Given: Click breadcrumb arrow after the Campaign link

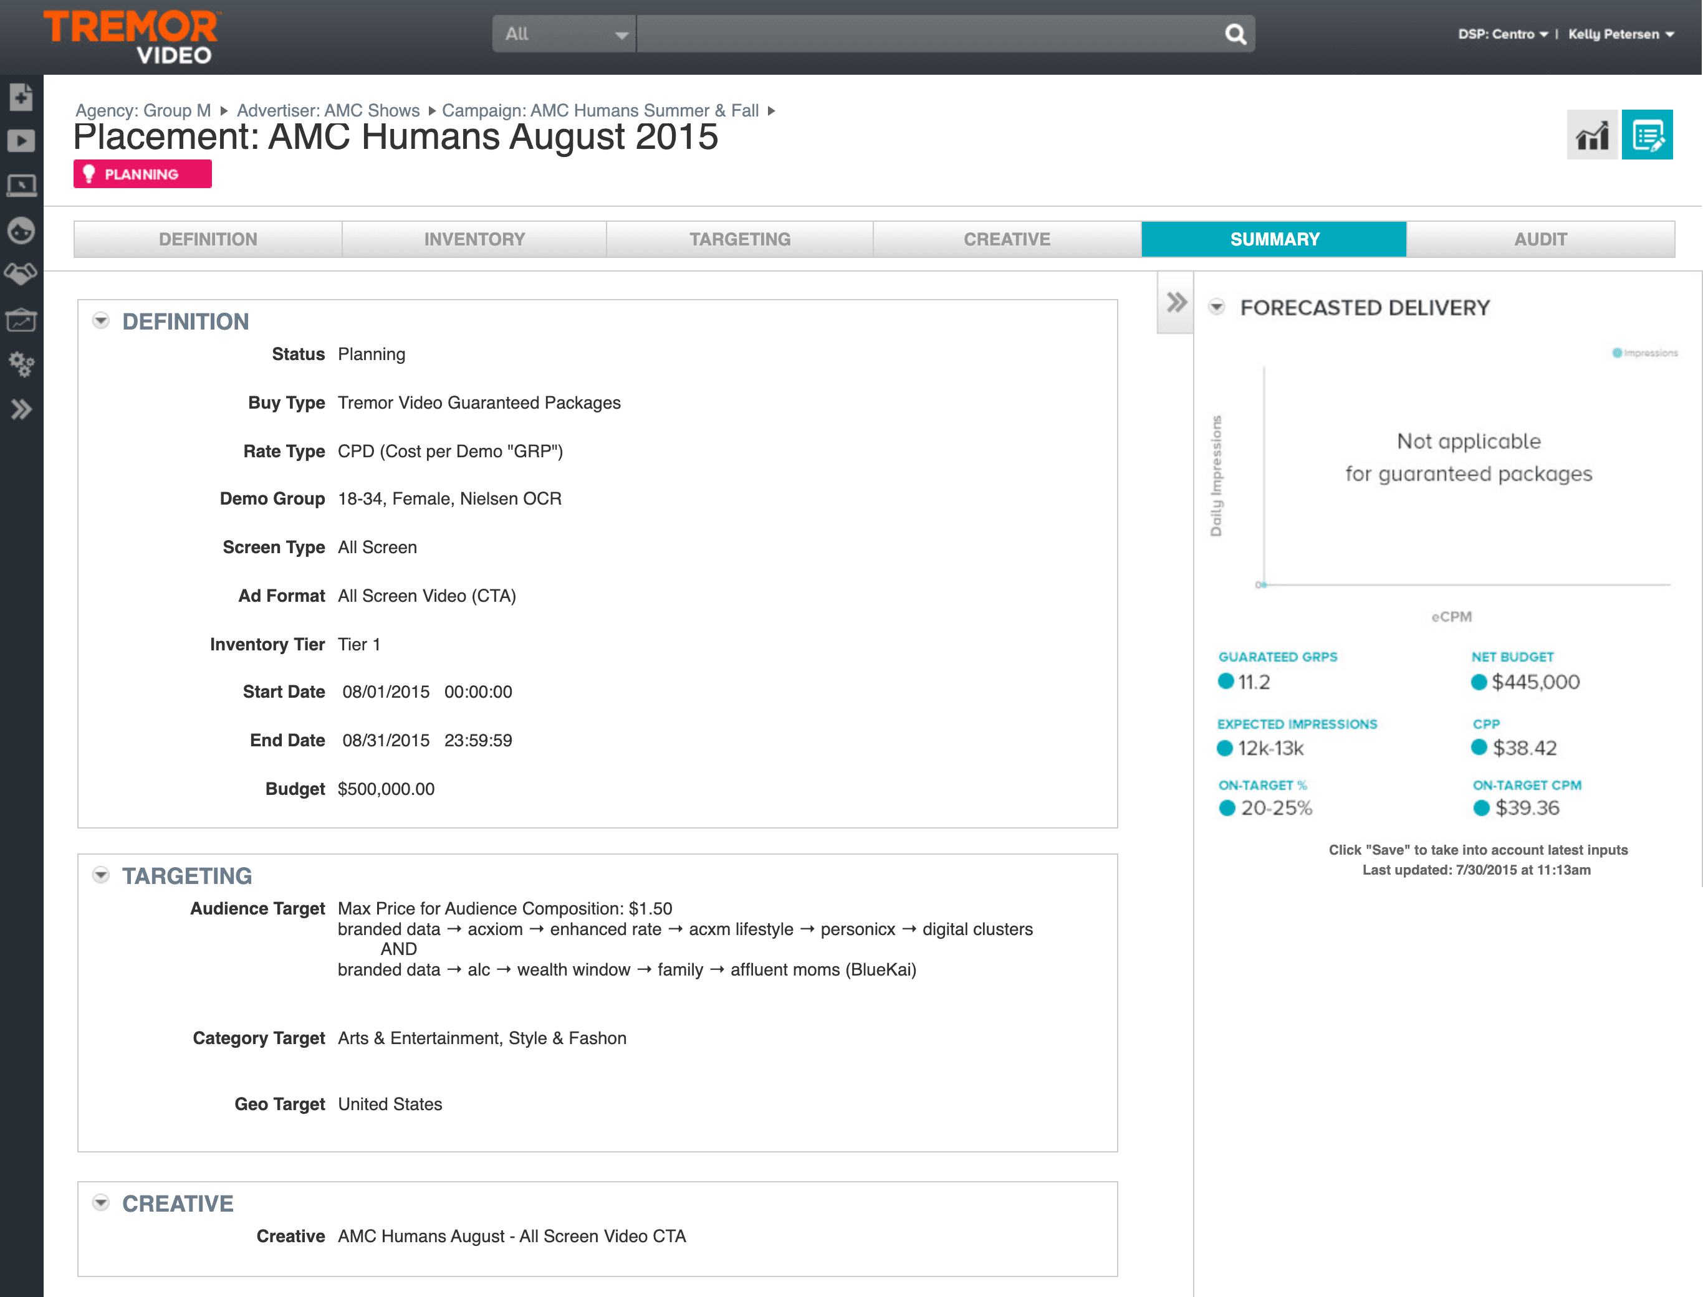Looking at the screenshot, I should pyautogui.click(x=771, y=111).
